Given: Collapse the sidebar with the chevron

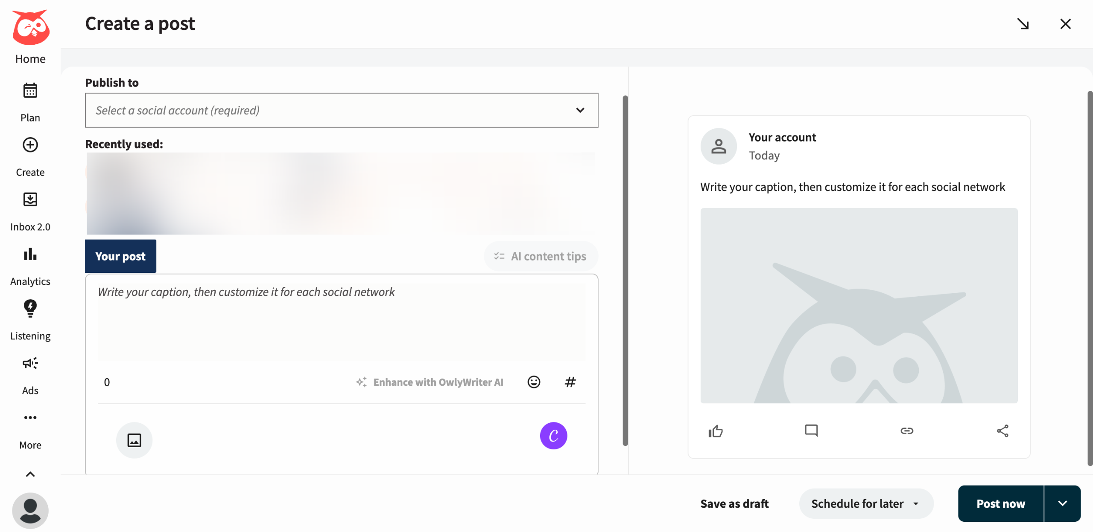Looking at the screenshot, I should tap(30, 474).
